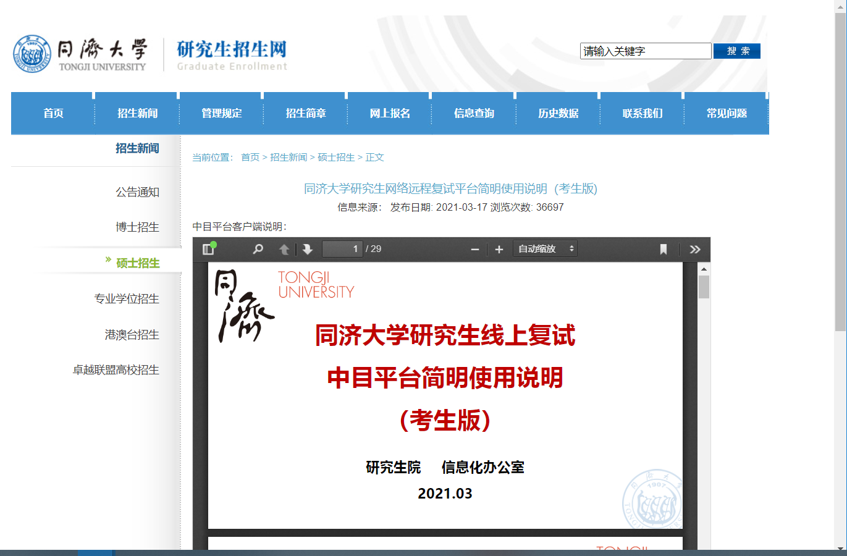Select 硕士招生 in the sidebar
Viewport: 847px width, 556px height.
point(138,263)
